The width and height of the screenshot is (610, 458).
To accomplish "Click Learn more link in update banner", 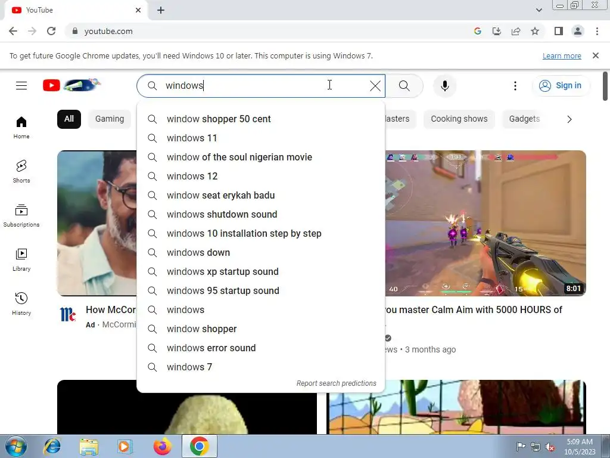I will 562,55.
